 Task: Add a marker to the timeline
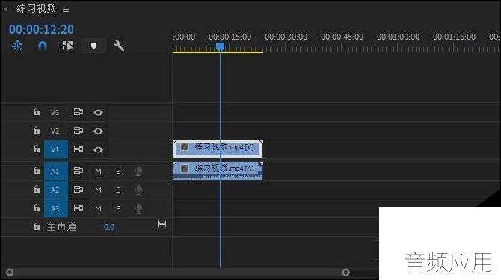tap(93, 46)
